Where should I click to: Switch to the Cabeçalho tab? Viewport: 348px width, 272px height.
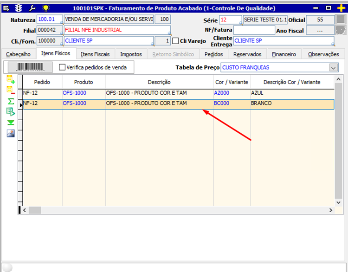pyautogui.click(x=18, y=54)
